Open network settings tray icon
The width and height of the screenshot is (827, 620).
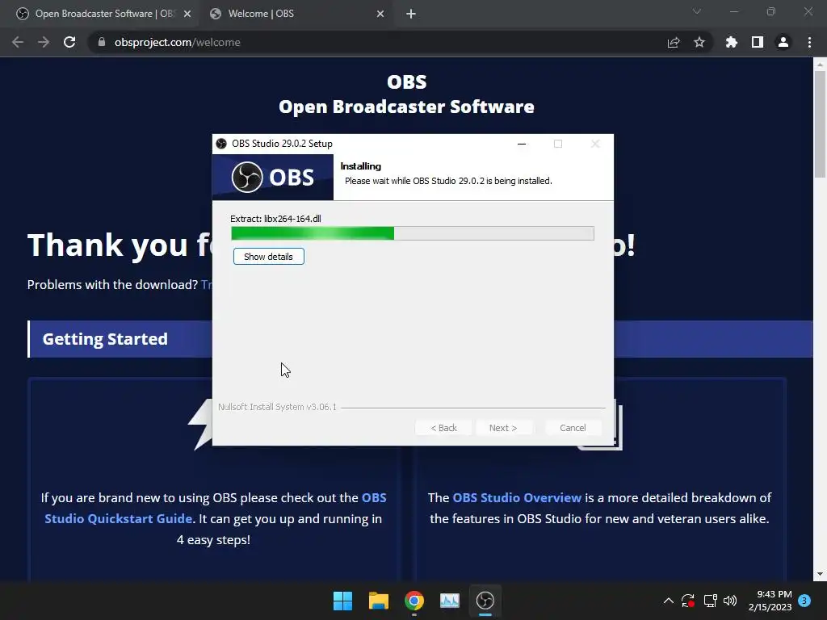pos(710,601)
